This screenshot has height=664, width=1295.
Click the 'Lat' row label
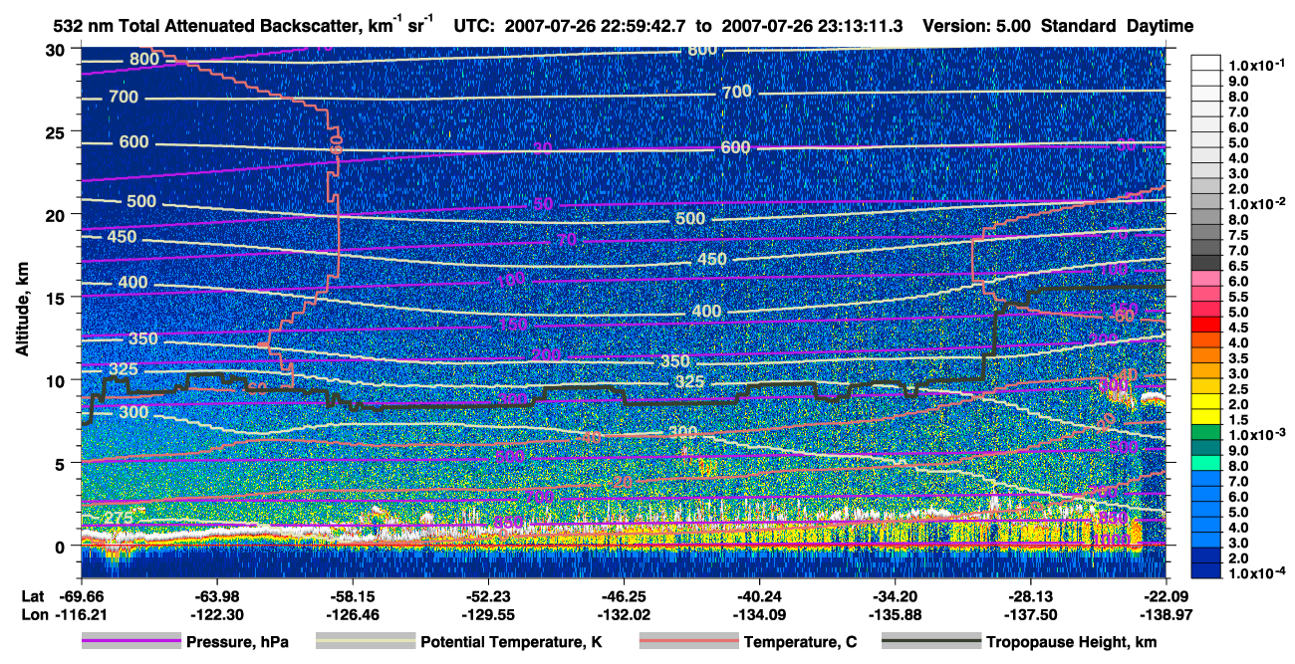pyautogui.click(x=32, y=595)
